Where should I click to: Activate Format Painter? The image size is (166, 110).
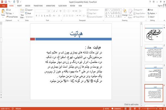12,17
